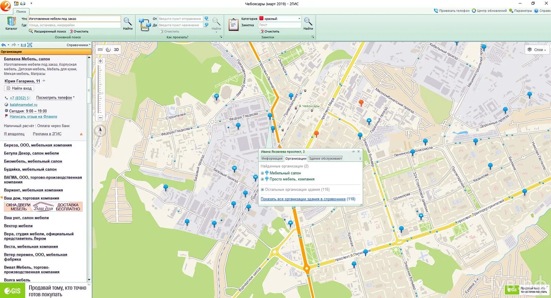This screenshot has height=298, width=551.
Task: Open Вектор мебели organization
Action: [x=18, y=226]
